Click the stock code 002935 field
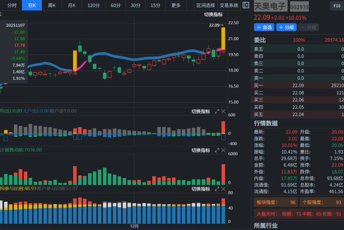 299,7
